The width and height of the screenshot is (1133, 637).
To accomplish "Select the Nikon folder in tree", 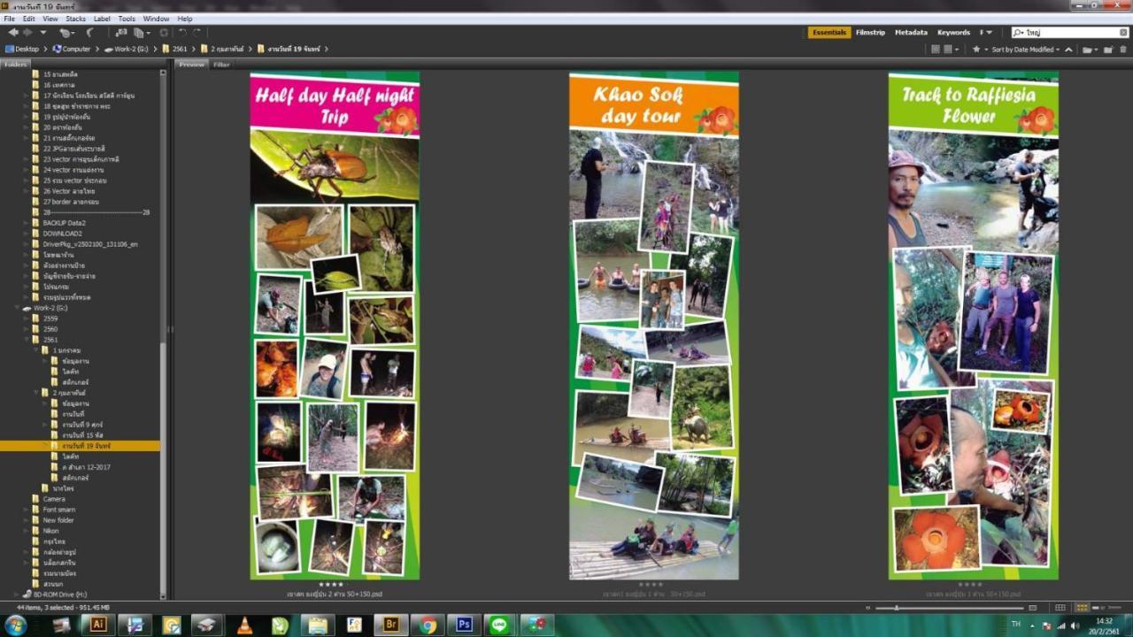I will [x=50, y=531].
